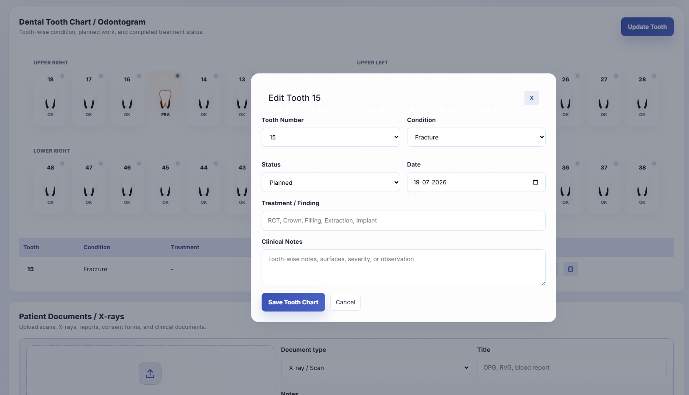
Task: Select tooth 48 in the lower right chart
Action: click(50, 186)
